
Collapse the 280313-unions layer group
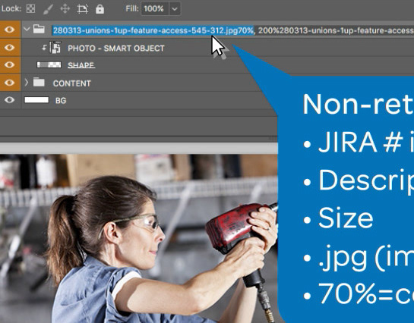(27, 29)
